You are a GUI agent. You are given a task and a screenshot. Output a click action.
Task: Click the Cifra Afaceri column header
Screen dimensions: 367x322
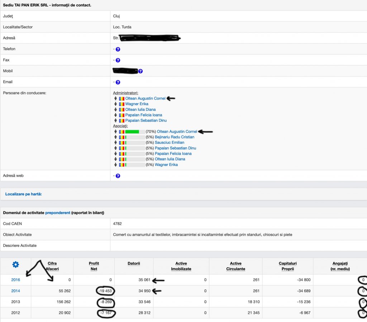click(52, 266)
